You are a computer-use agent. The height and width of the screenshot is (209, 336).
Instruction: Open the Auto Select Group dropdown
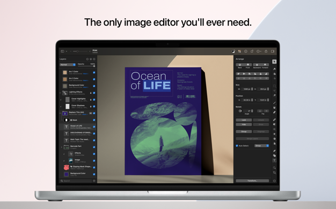[261, 145]
